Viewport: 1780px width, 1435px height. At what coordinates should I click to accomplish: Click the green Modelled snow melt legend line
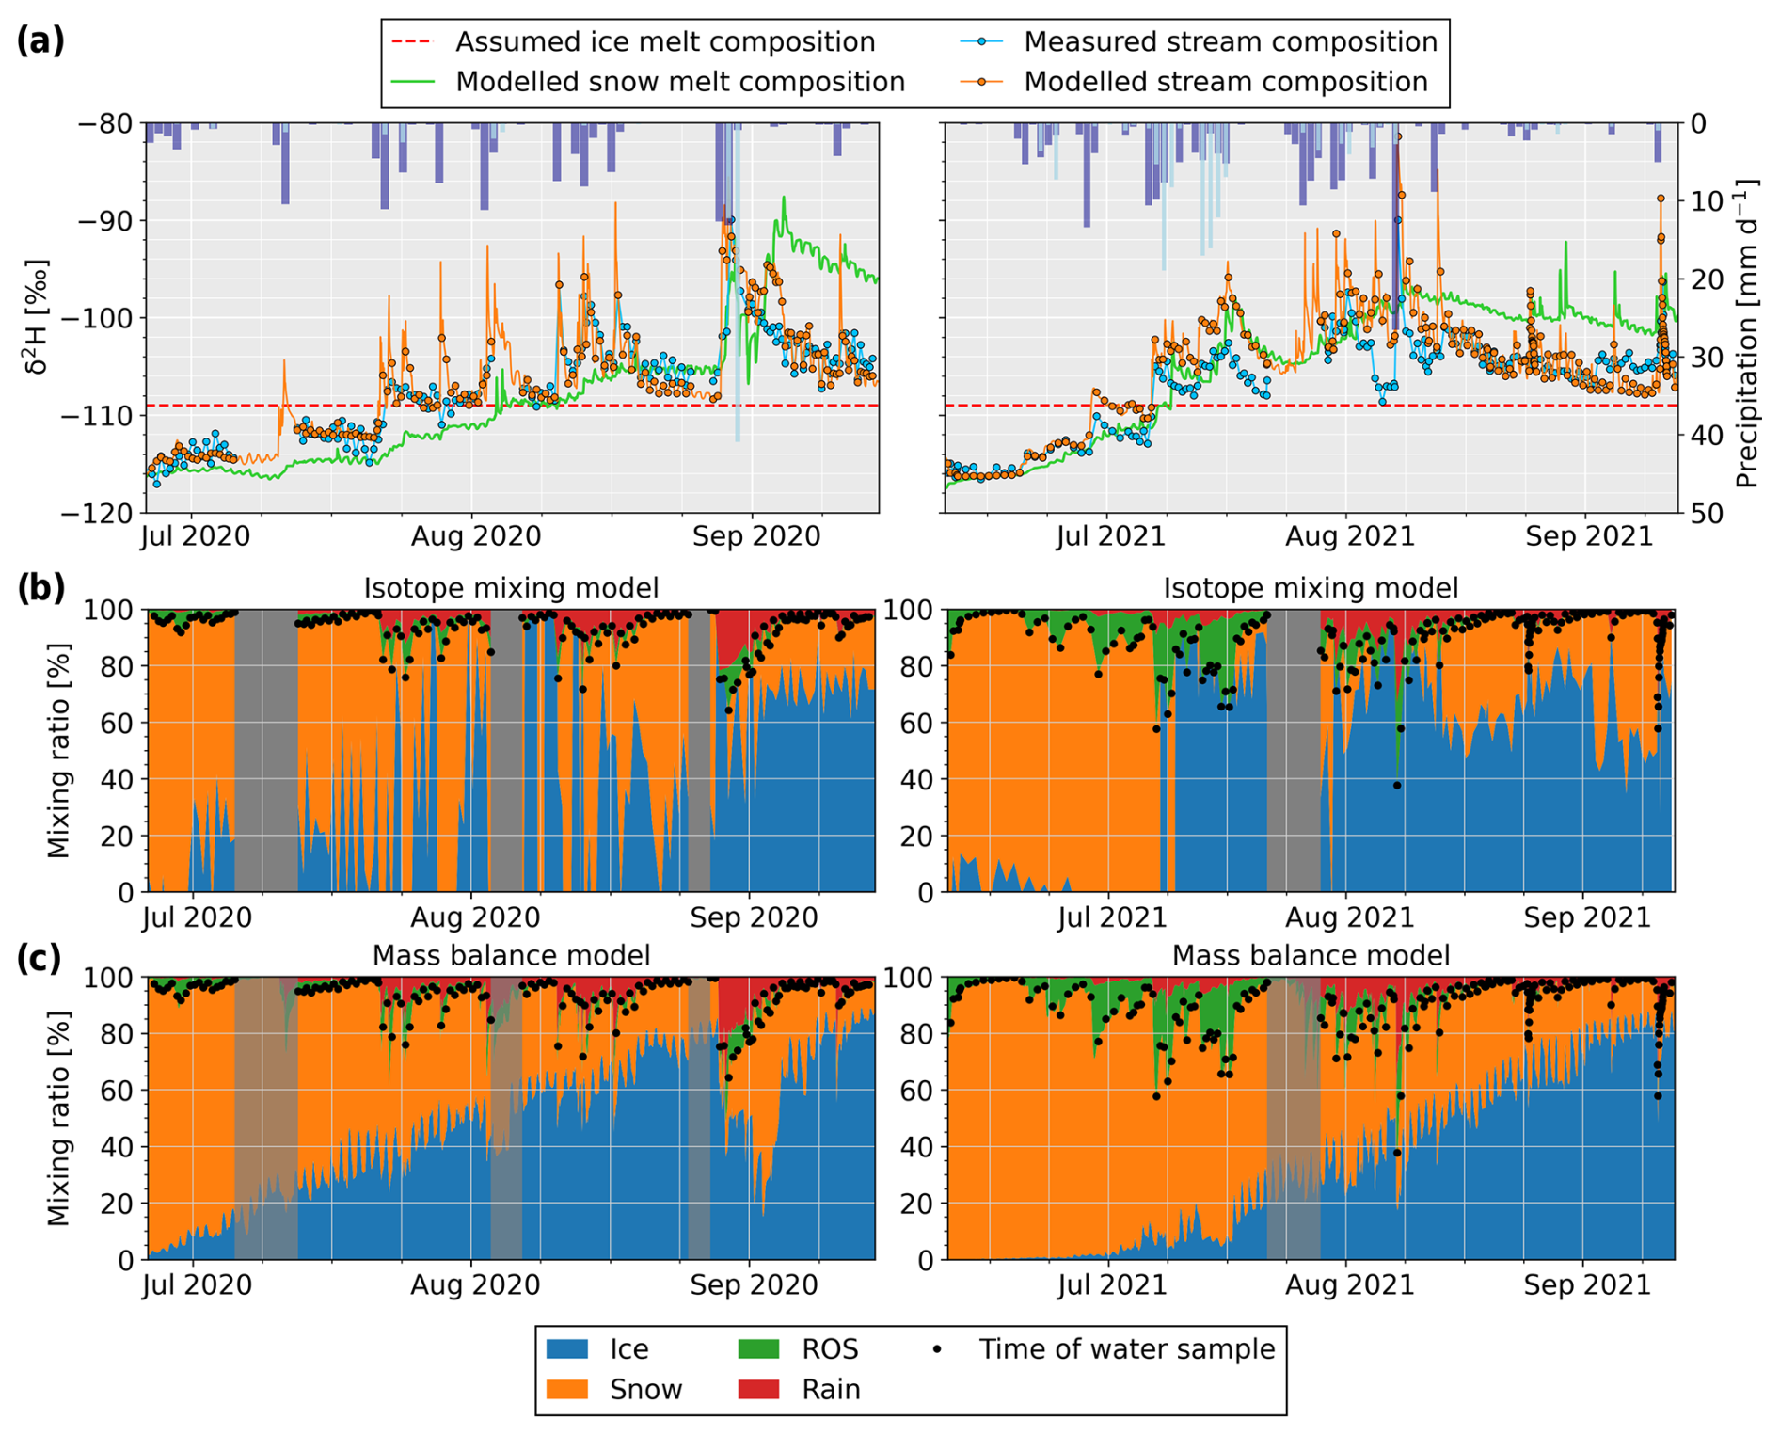[x=412, y=82]
